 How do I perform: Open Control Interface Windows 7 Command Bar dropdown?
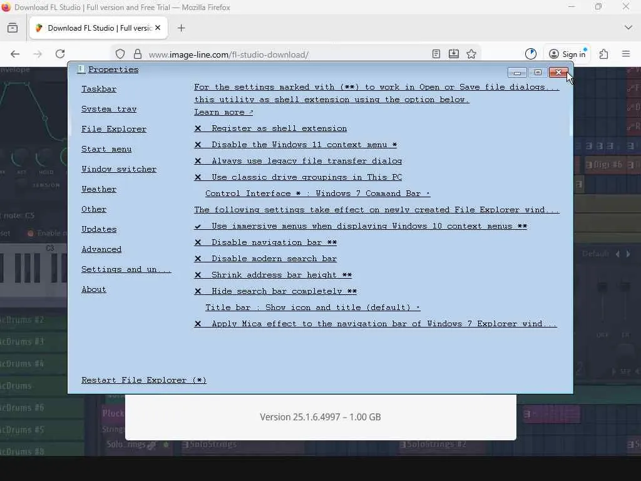(317, 194)
